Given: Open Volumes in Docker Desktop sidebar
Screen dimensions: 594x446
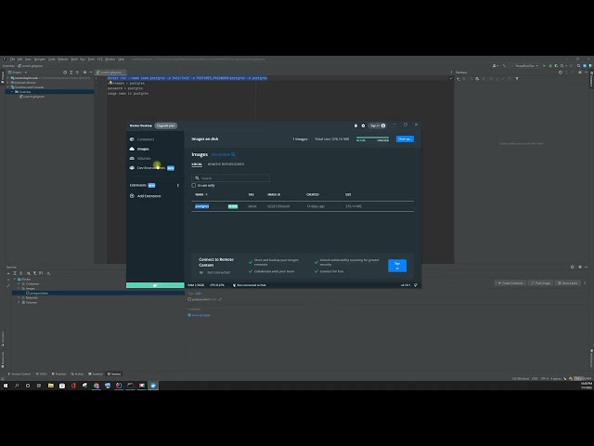Looking at the screenshot, I should (144, 159).
